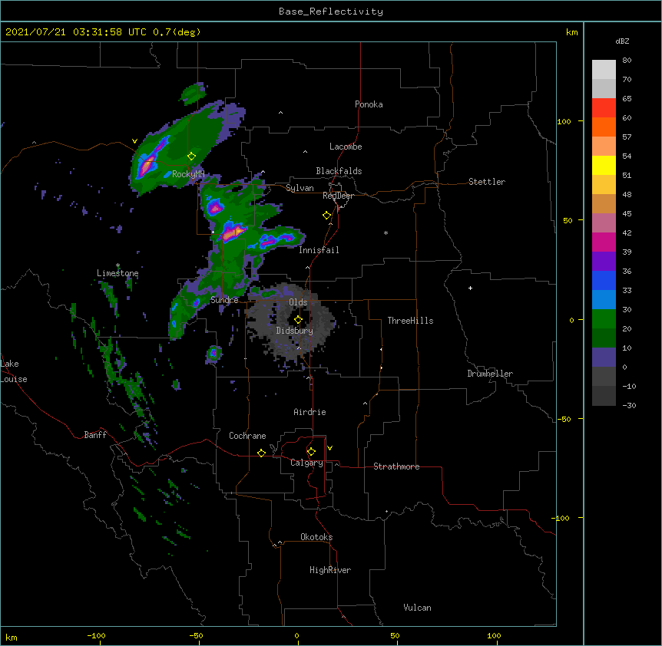Click the yellow diamond marker beside RockyMH
Screen dimensions: 662x646
coord(192,157)
